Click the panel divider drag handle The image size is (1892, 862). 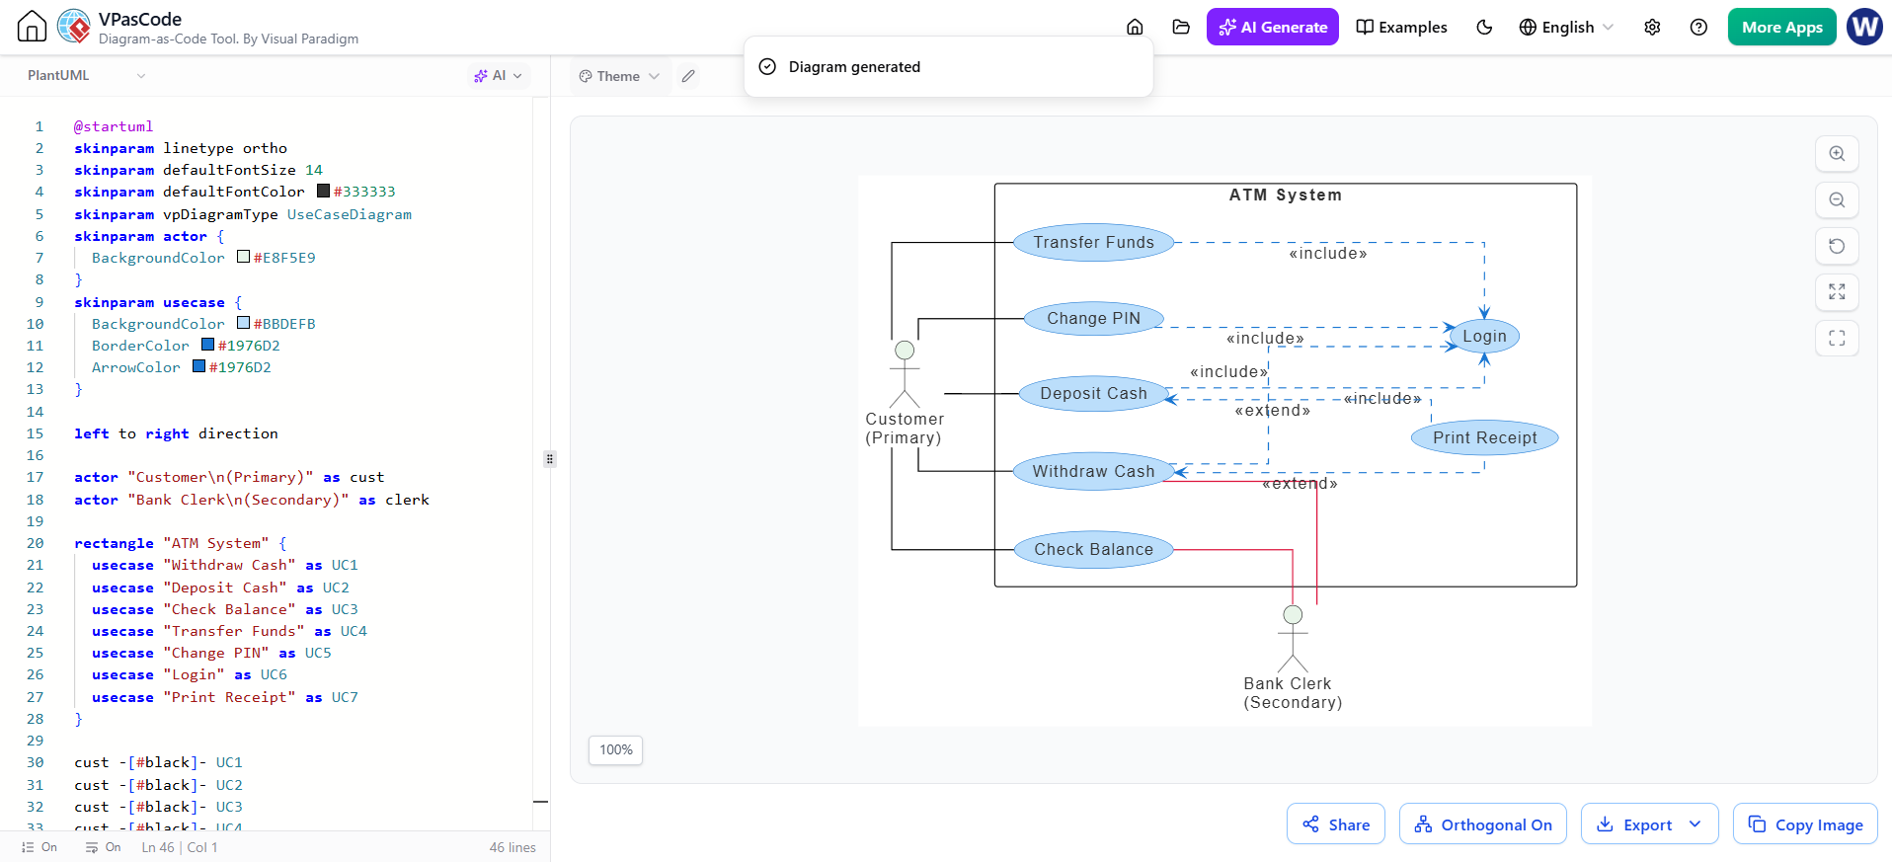coord(550,459)
